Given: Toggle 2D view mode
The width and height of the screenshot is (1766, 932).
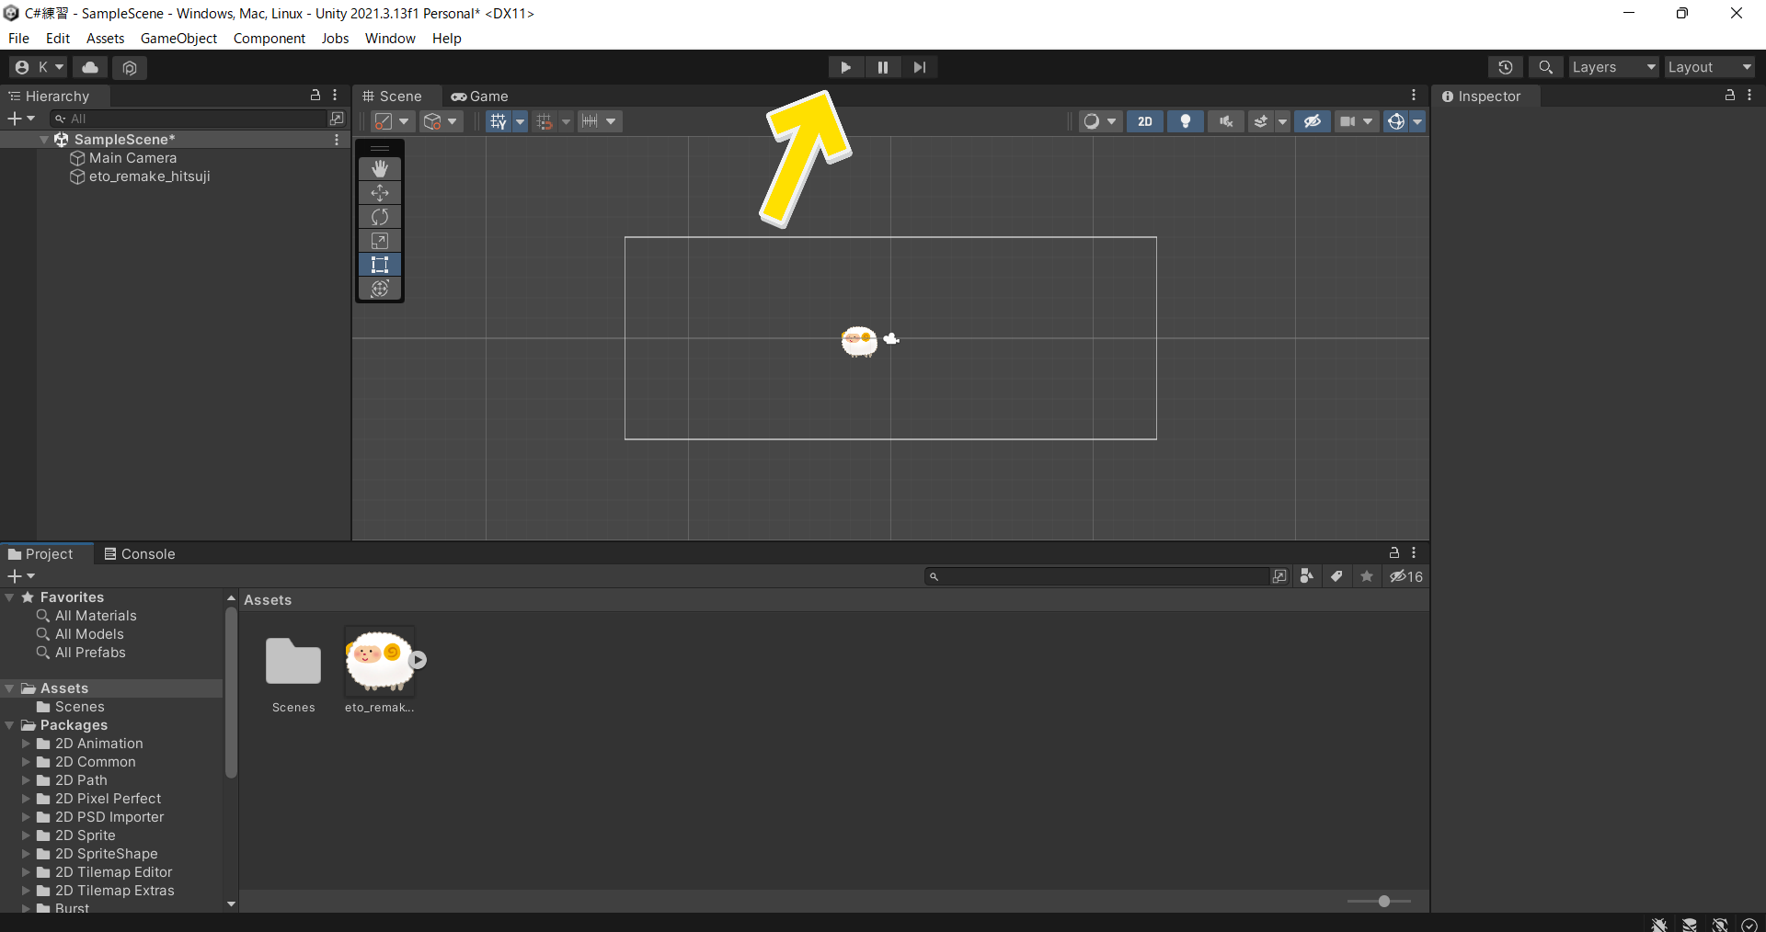Looking at the screenshot, I should point(1144,121).
